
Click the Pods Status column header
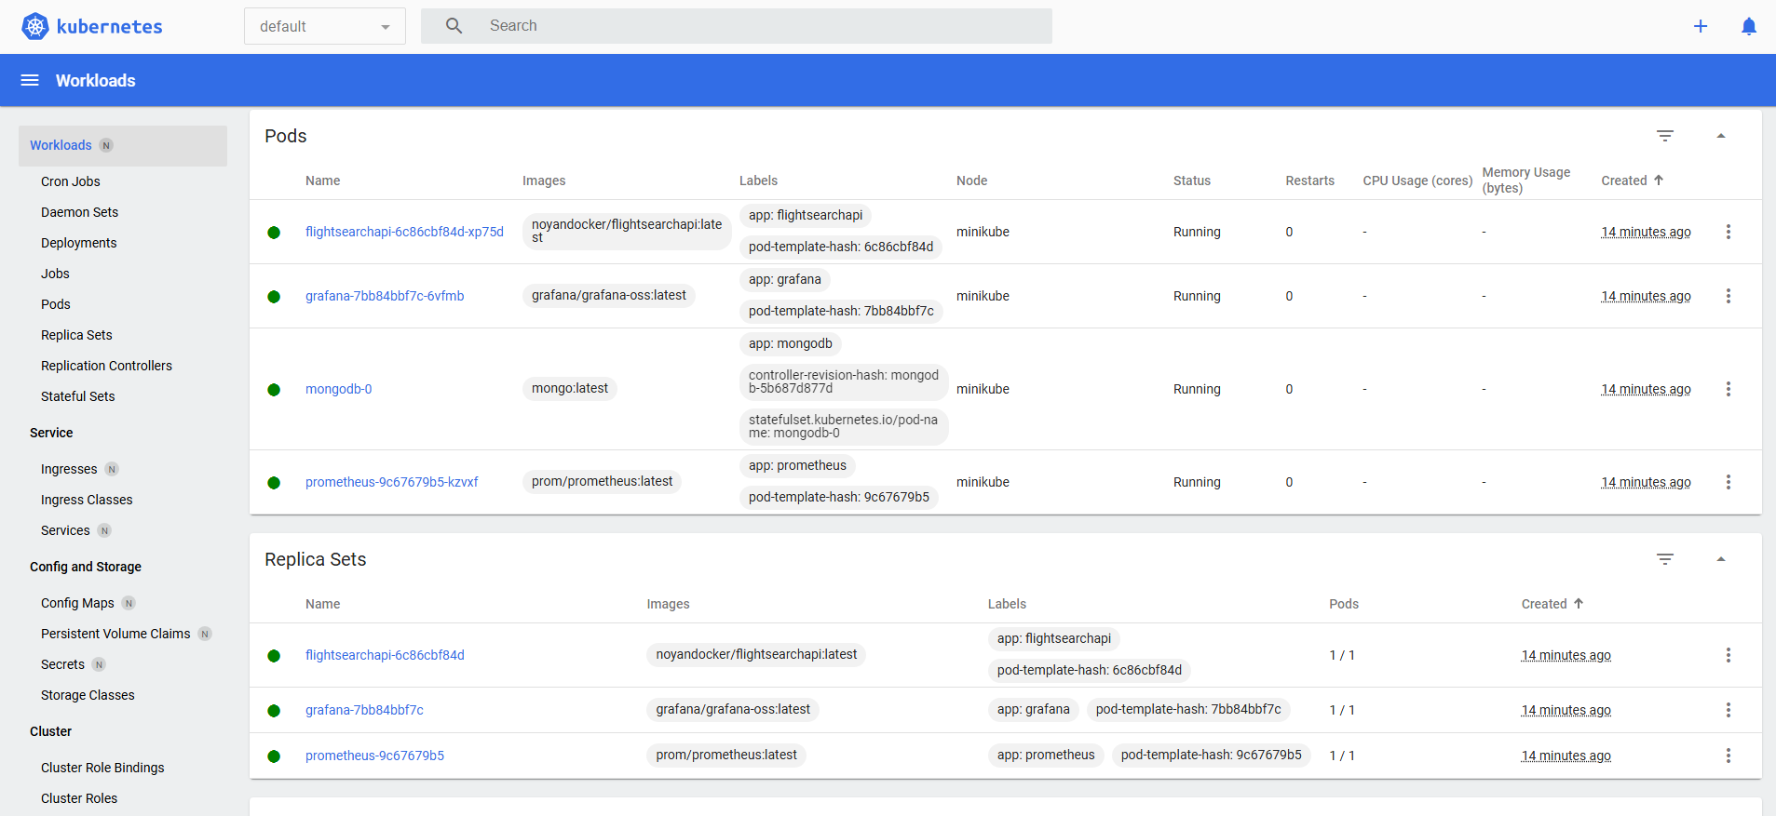1192,181
